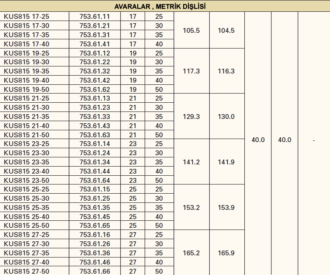
Task: Select code 753.61.13
Action: pos(95,98)
